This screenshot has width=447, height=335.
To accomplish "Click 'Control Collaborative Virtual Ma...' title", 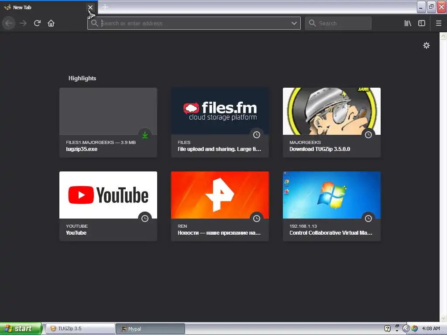I will coord(331,233).
